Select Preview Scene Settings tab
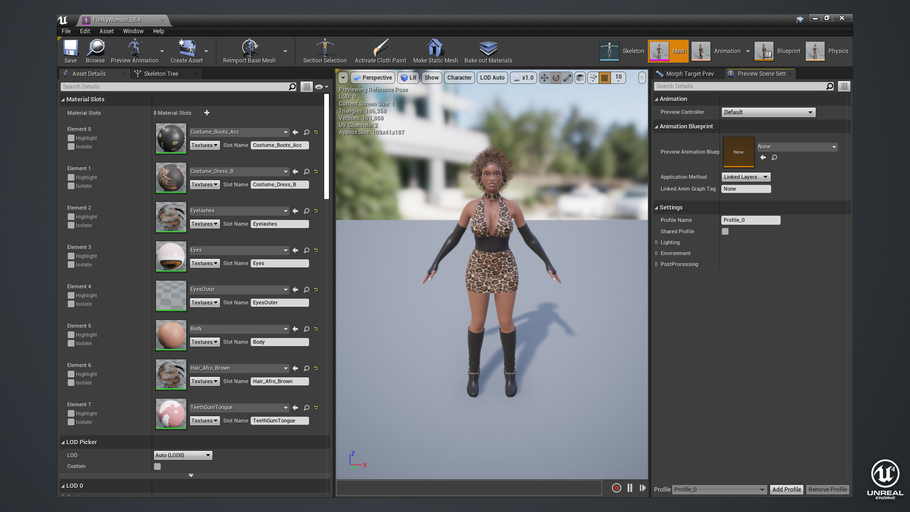Screen dimensions: 910x512 (761, 74)
